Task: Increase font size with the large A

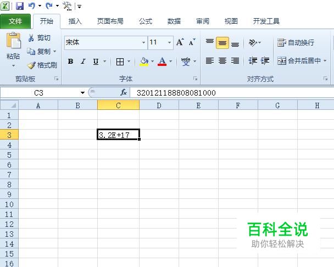Action: tap(180, 42)
